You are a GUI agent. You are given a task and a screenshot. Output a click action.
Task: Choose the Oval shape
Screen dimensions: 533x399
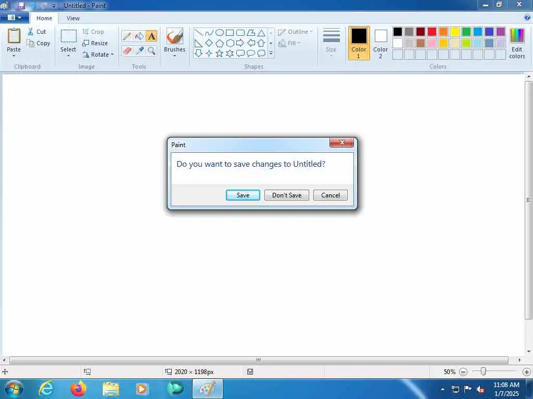click(220, 33)
